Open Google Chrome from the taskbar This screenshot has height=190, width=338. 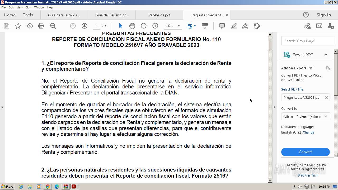(48, 187)
